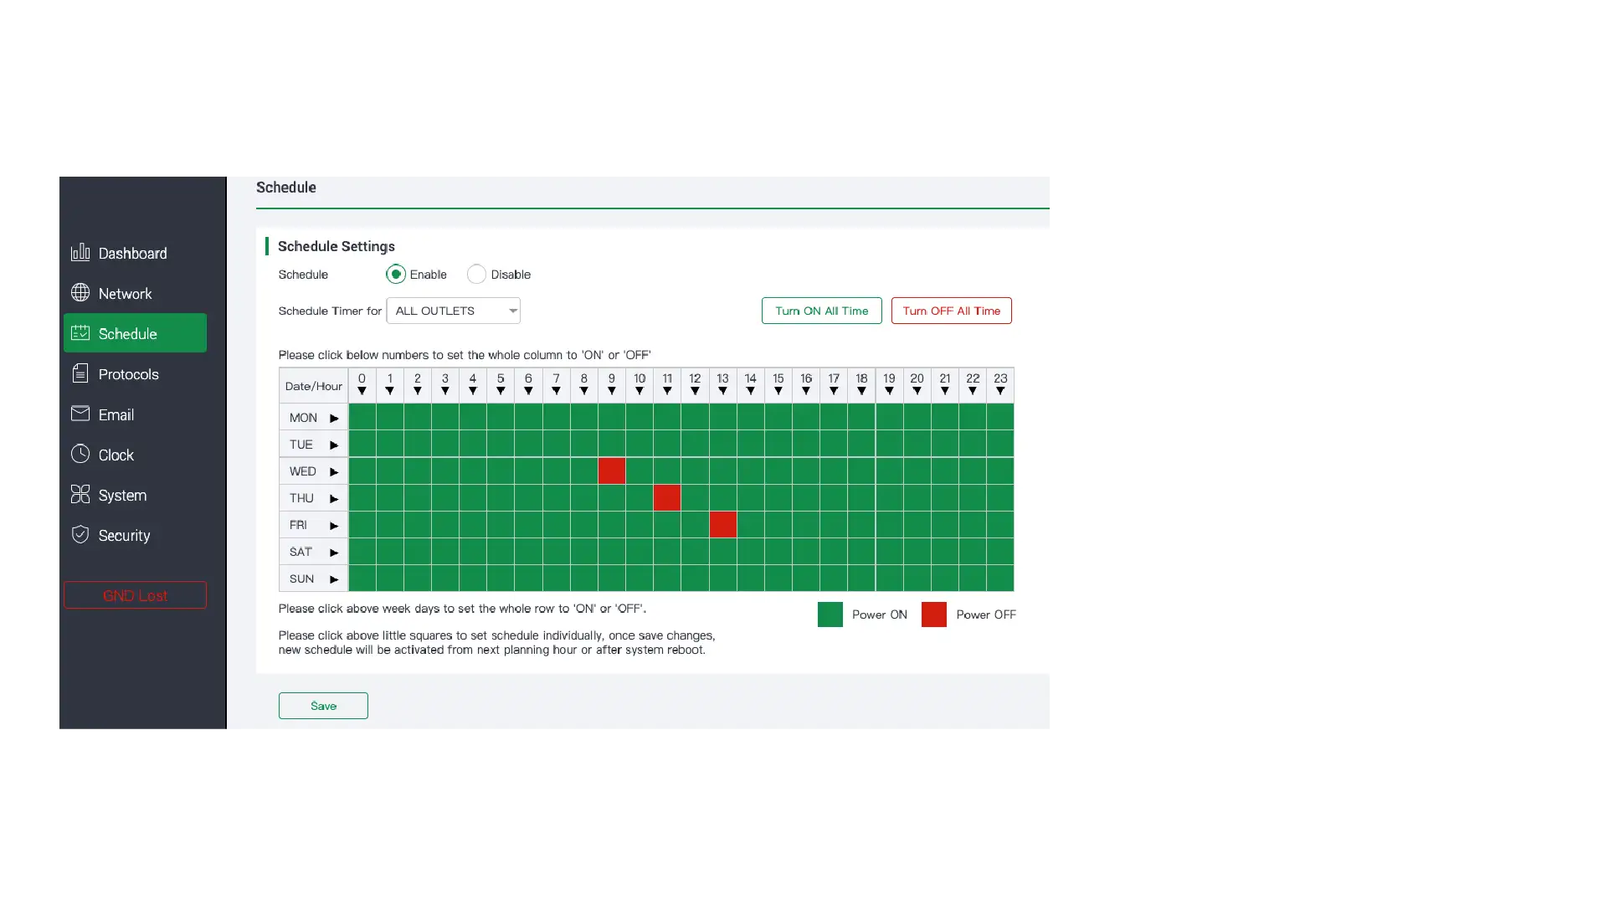Toggle the whole MON row arrow
The image size is (1608, 905).
[x=334, y=418]
